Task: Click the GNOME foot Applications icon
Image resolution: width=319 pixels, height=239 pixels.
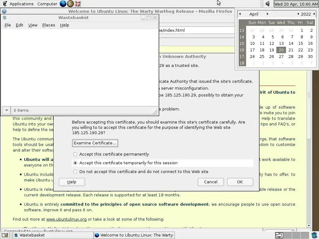Action: (5, 4)
